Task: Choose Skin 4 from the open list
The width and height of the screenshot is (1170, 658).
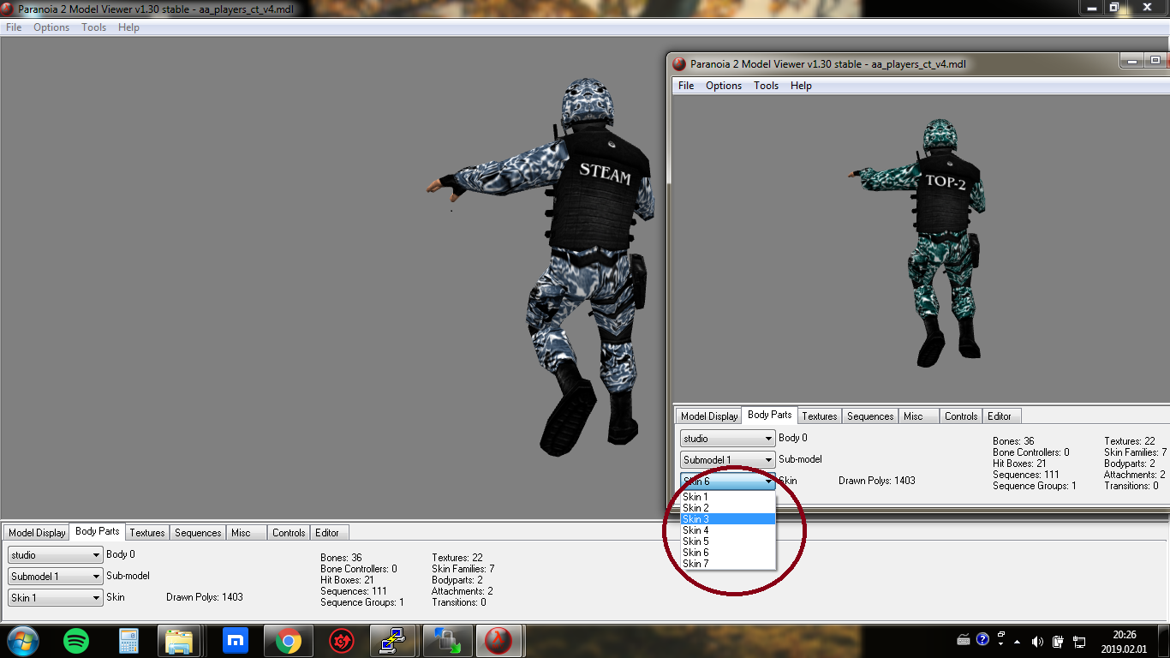Action: point(727,530)
